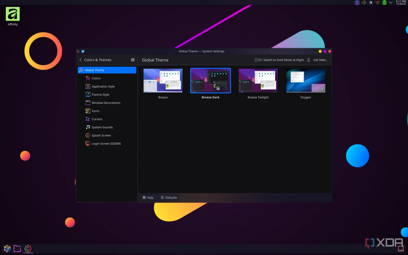Launch System Settings from the taskbar
Image resolution: width=408 pixels, height=255 pixels.
coord(28,248)
